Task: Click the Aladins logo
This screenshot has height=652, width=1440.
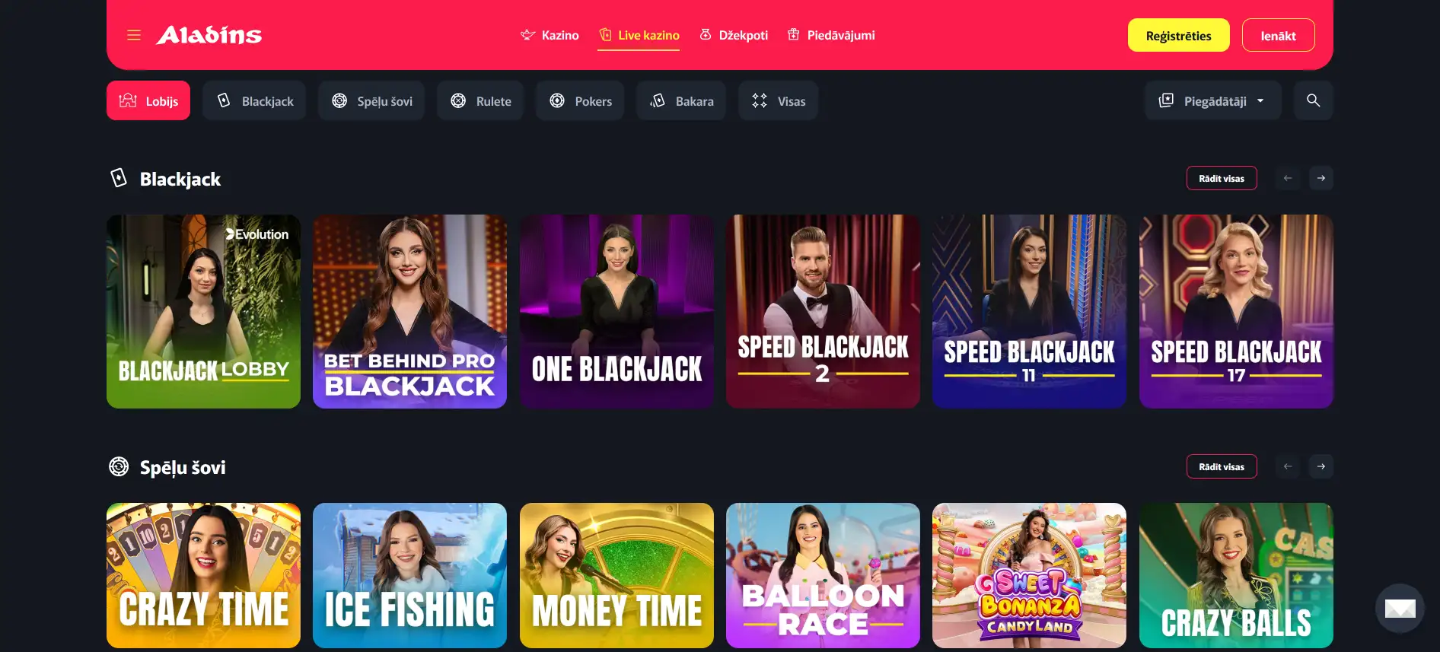Action: tap(209, 35)
